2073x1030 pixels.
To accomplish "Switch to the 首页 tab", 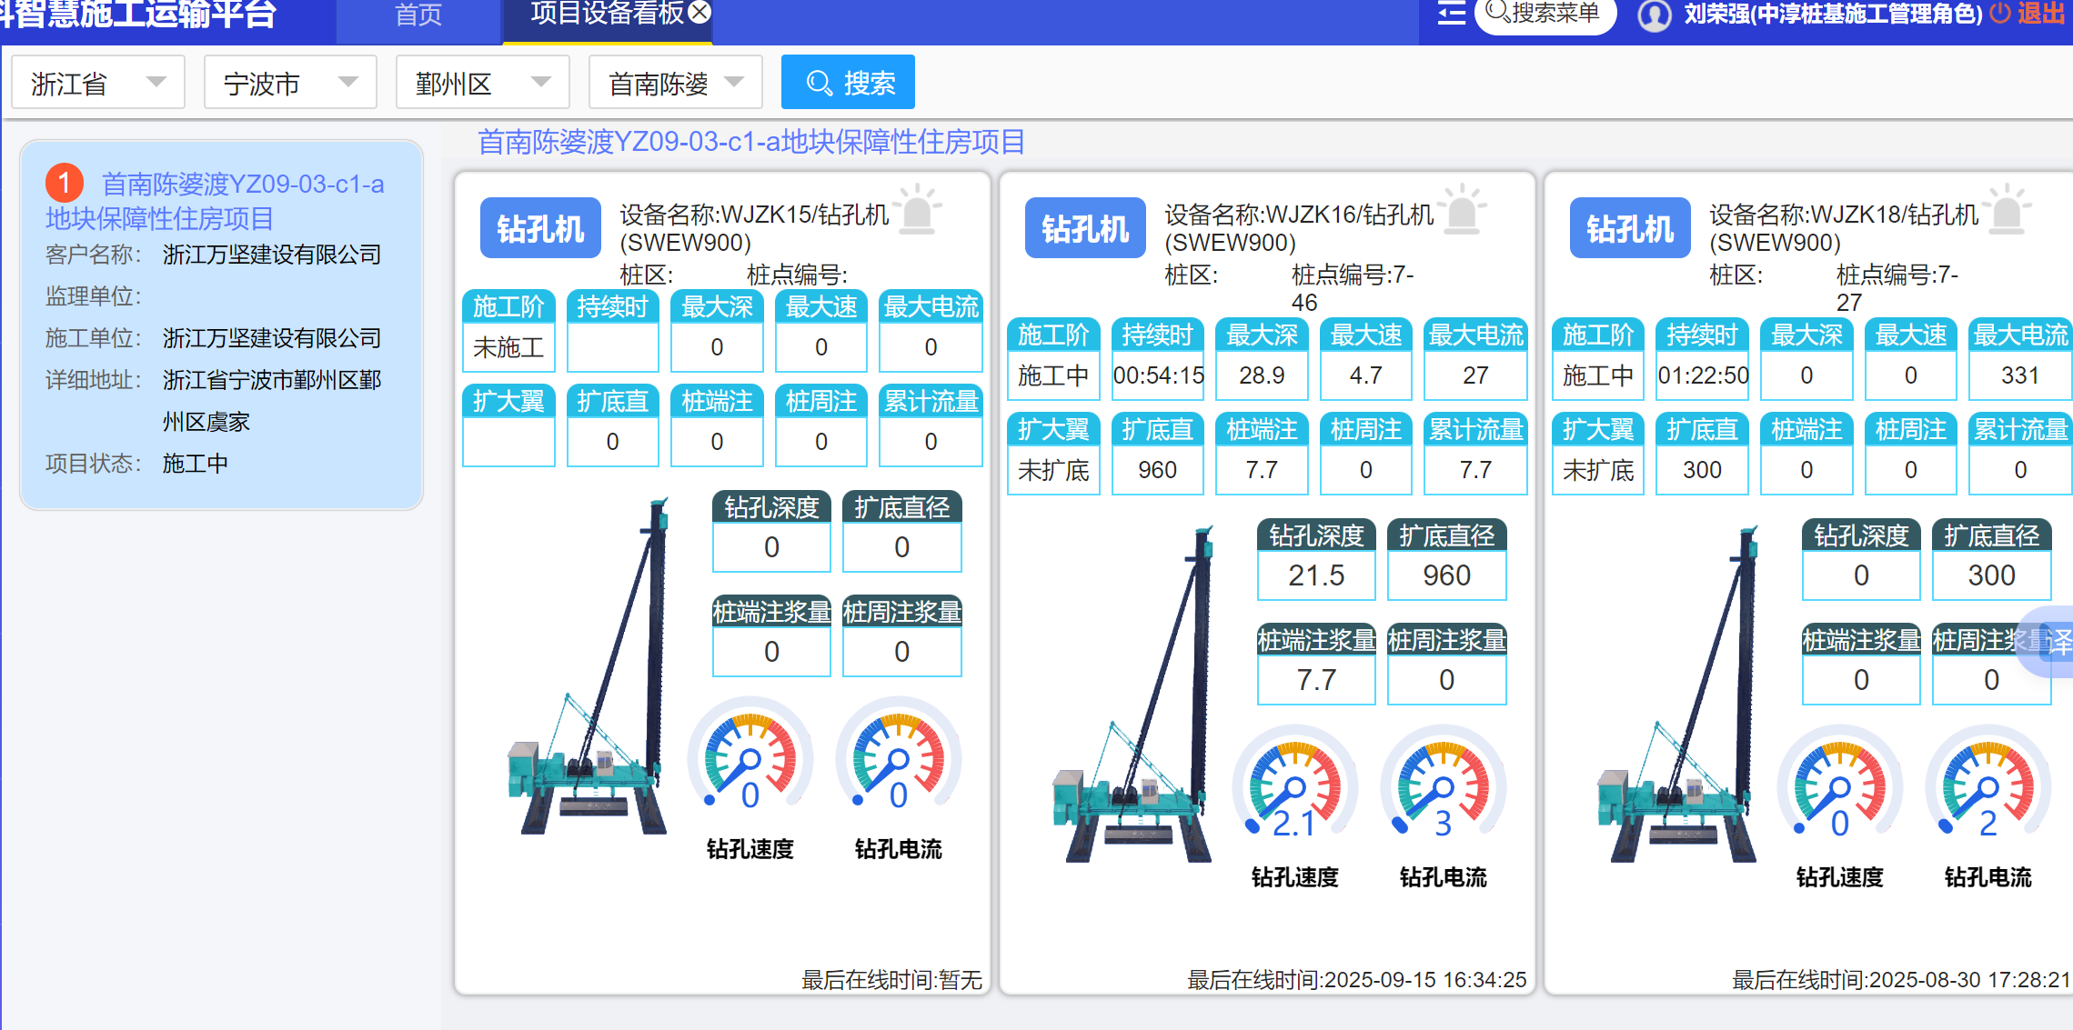I will [418, 15].
